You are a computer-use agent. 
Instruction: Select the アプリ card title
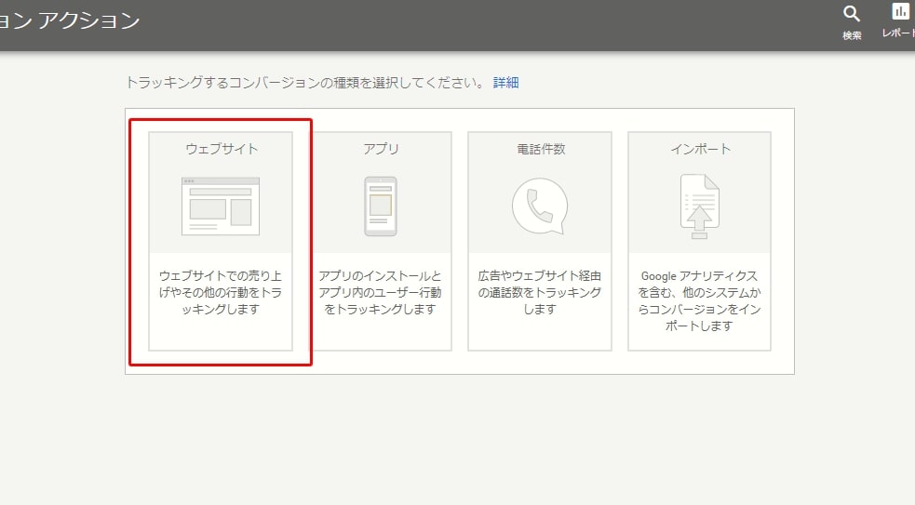click(381, 150)
